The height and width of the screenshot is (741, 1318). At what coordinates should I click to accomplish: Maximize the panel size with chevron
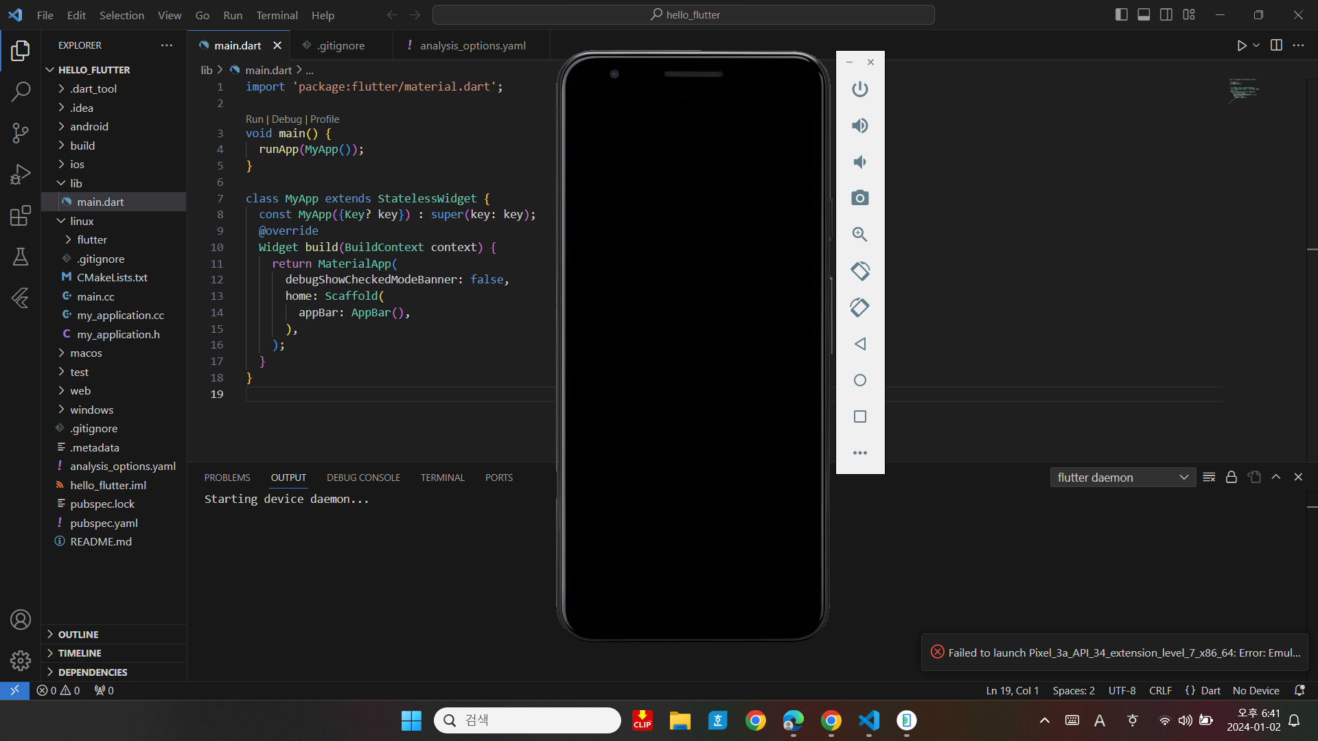pos(1276,478)
